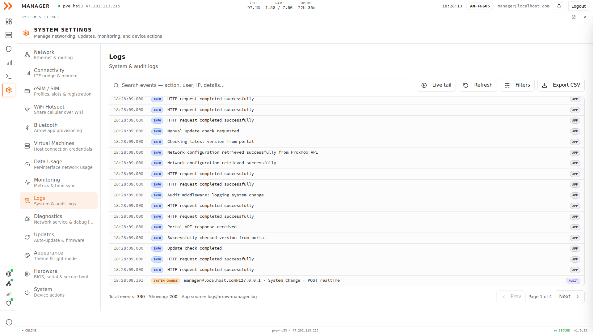Select 'Checking latest version from portal' entry
The width and height of the screenshot is (593, 334).
click(x=347, y=142)
